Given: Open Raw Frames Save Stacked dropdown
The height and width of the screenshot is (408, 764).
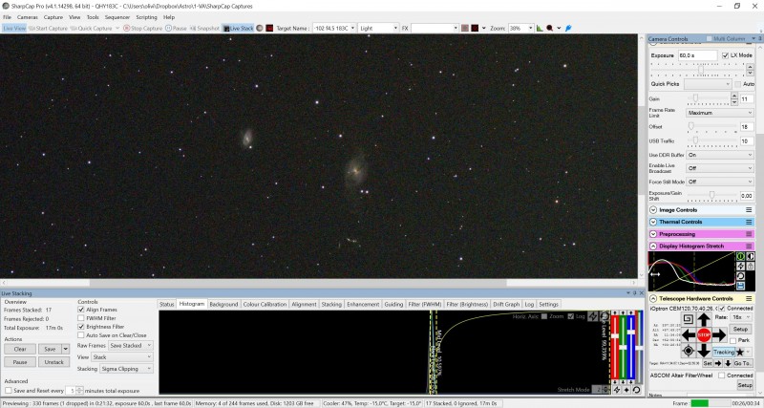Looking at the screenshot, I should click(131, 346).
